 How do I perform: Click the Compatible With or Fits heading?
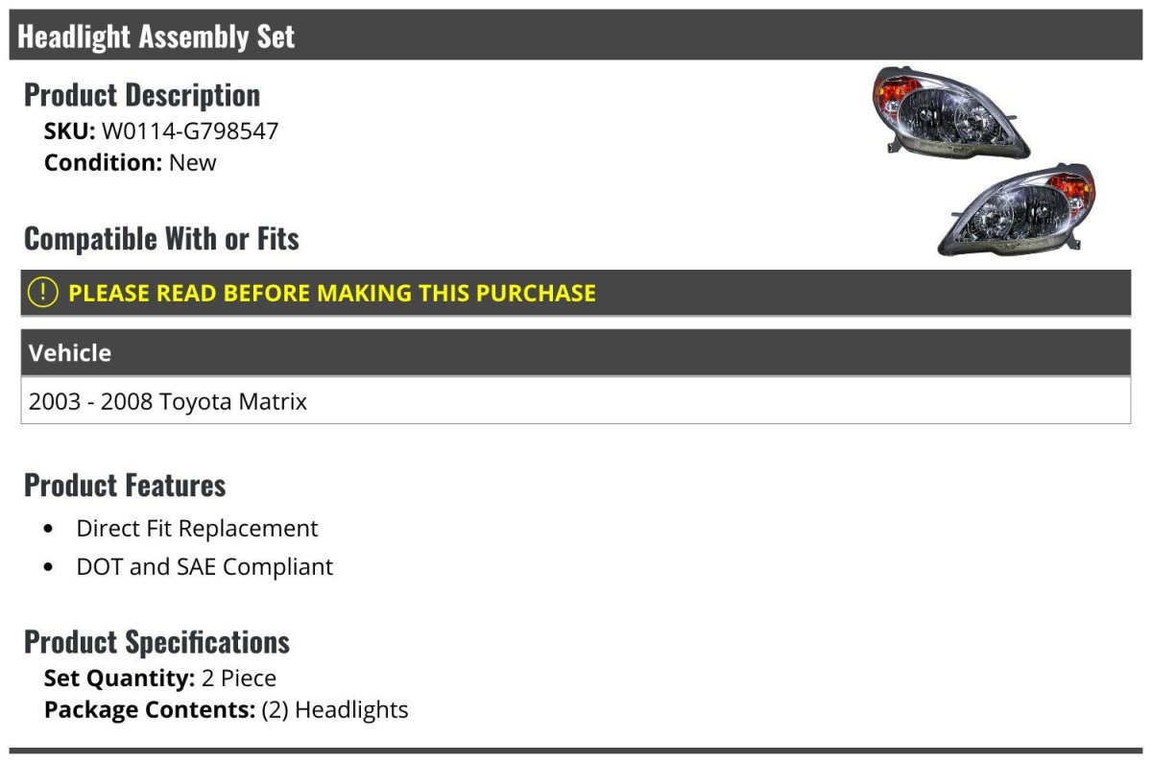pos(161,238)
